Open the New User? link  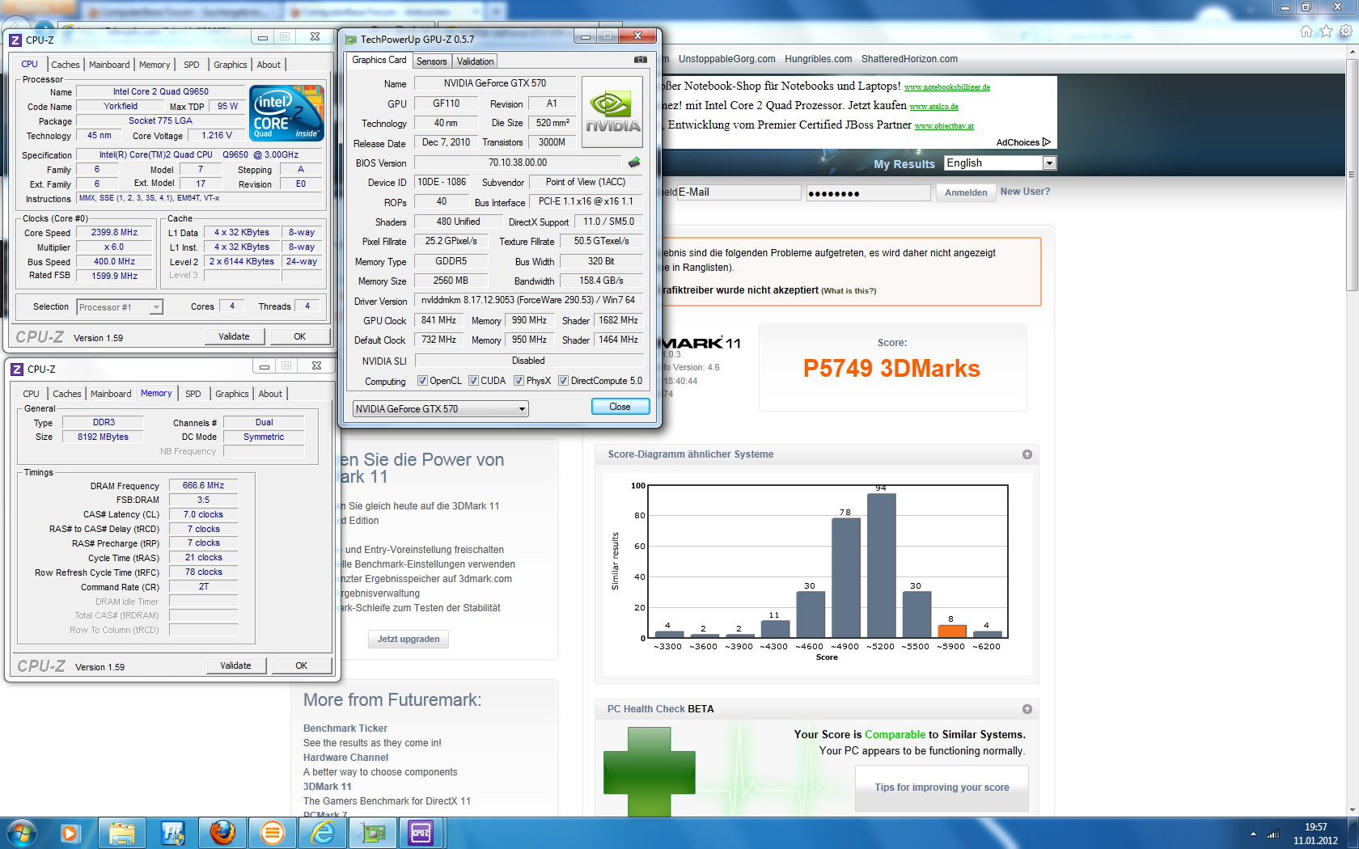click(x=1025, y=192)
